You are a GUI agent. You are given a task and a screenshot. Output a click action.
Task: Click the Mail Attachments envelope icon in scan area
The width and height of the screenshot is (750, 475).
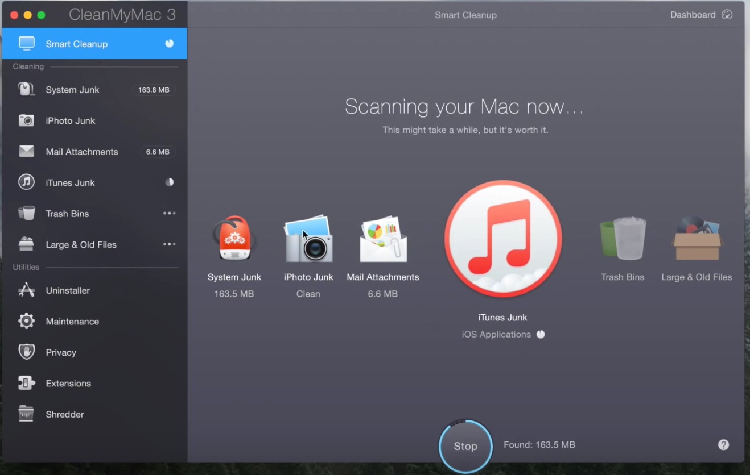[x=383, y=239]
